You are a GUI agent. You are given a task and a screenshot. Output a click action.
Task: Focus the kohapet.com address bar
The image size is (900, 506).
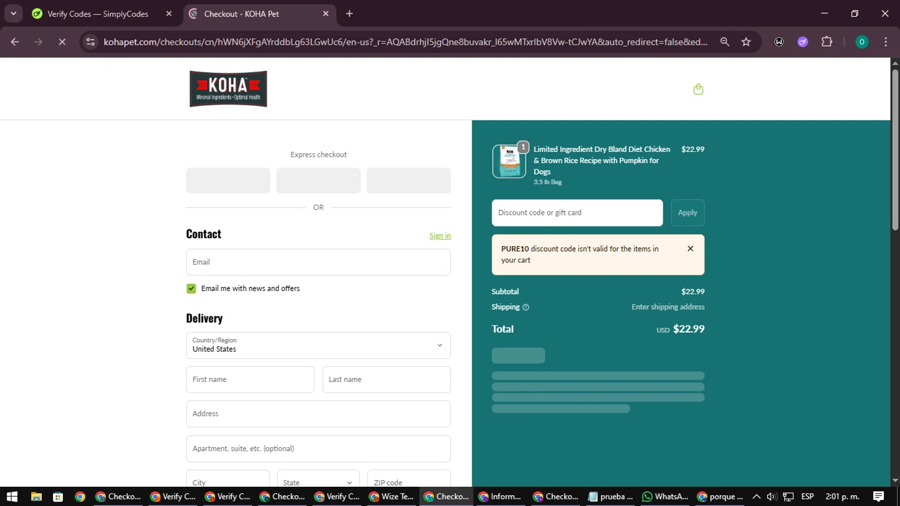point(405,42)
